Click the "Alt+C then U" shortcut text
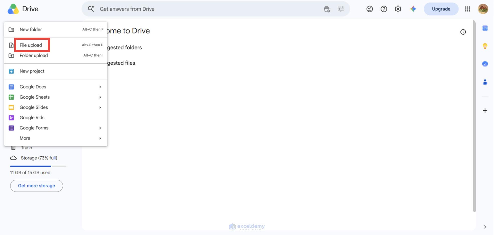The height and width of the screenshot is (235, 494). [93, 45]
